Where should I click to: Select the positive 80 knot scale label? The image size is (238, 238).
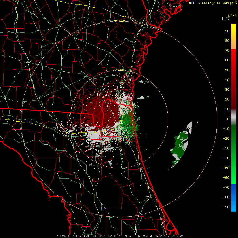tap(227, 40)
